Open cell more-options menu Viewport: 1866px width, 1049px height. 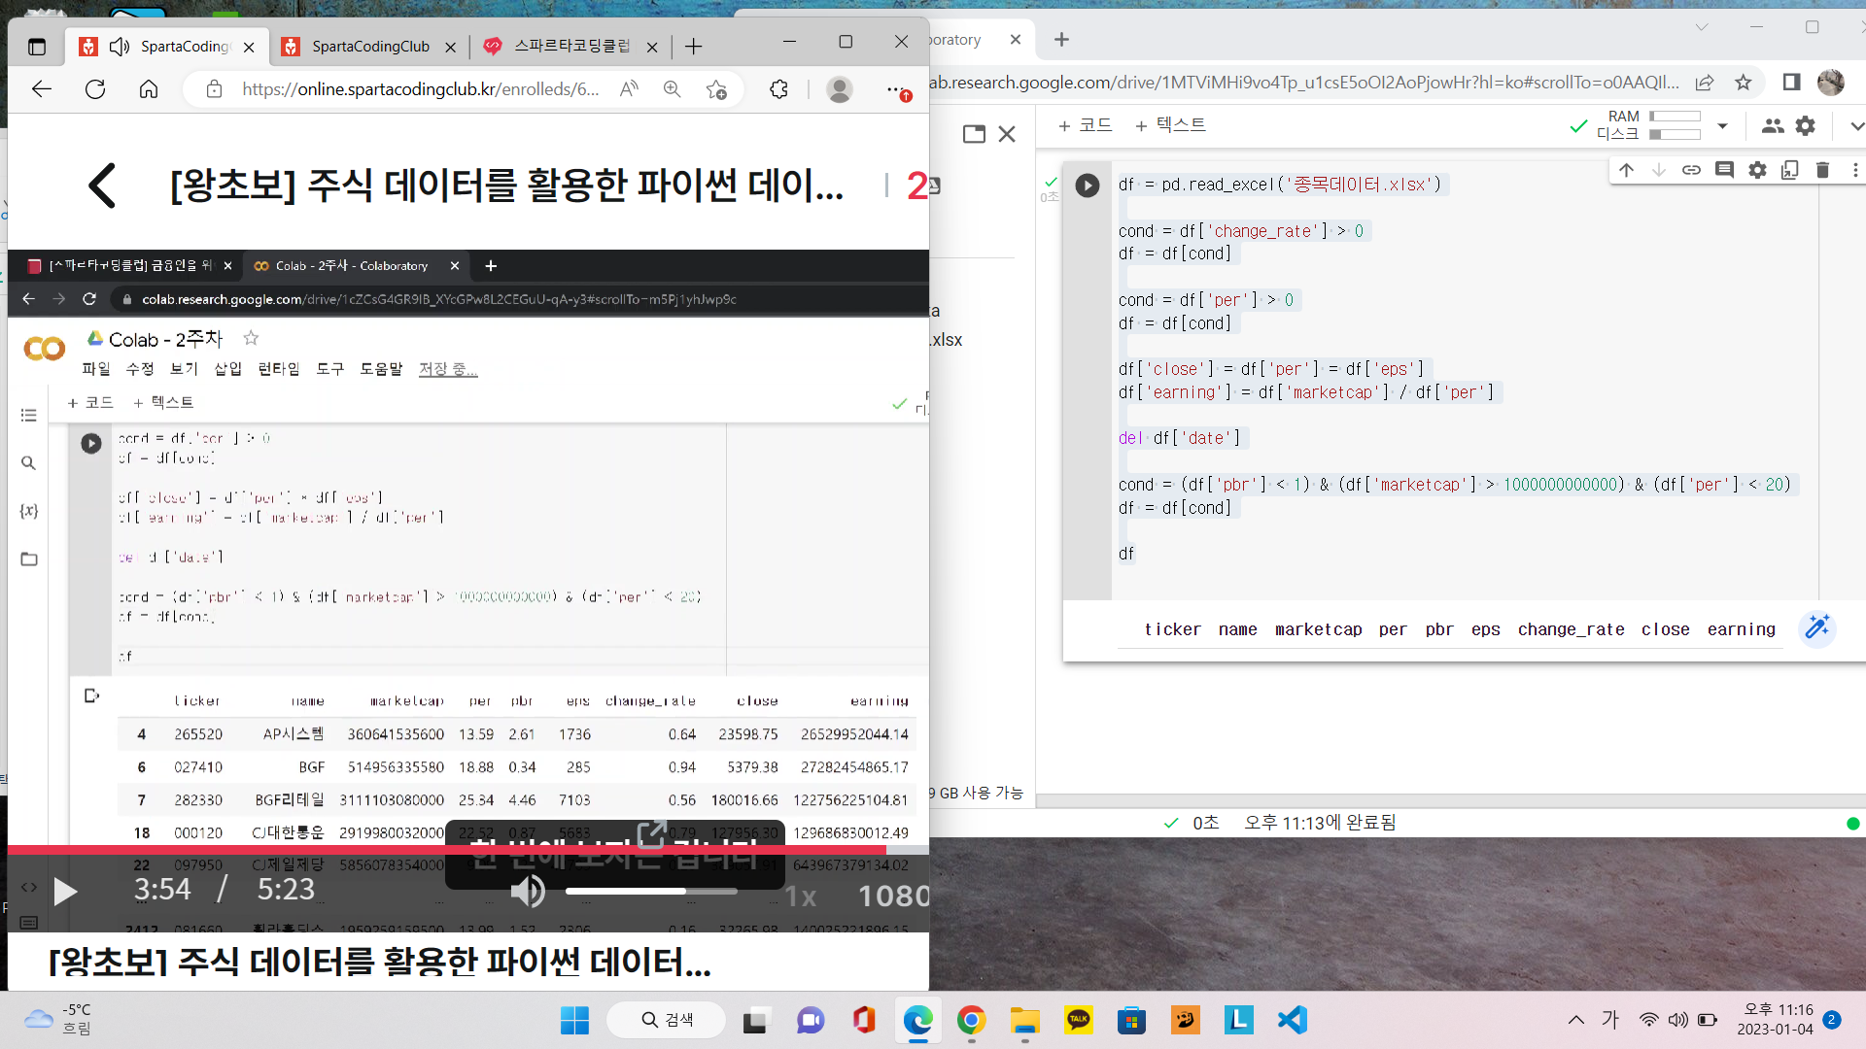tap(1854, 170)
